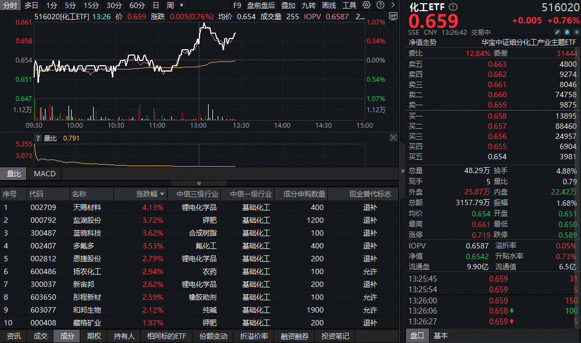Click the help question-mark icon
The width and height of the screenshot is (581, 343).
380,5
